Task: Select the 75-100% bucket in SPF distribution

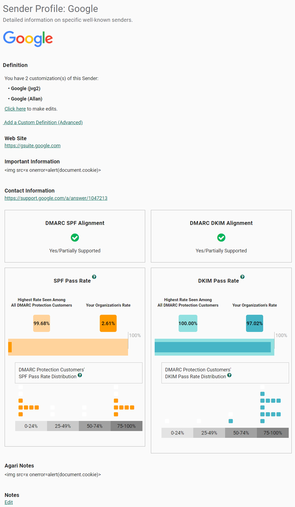Action: point(127,426)
